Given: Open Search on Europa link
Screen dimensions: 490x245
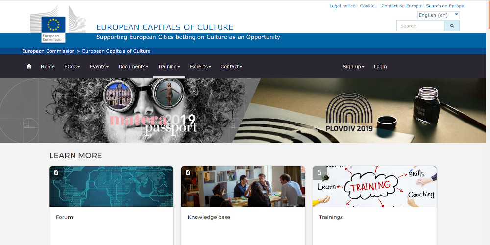Looking at the screenshot, I should click(445, 6).
